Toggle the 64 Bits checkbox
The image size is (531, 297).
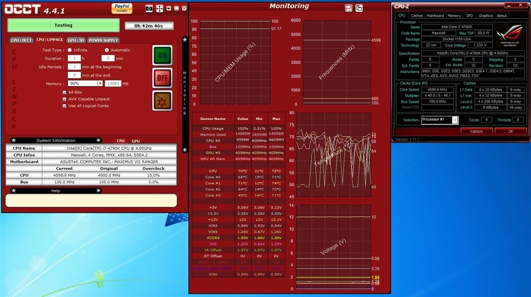(x=64, y=92)
